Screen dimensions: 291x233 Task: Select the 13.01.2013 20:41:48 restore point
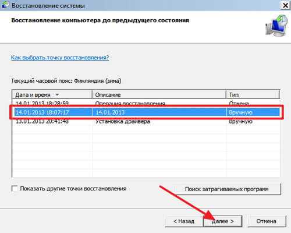point(146,121)
